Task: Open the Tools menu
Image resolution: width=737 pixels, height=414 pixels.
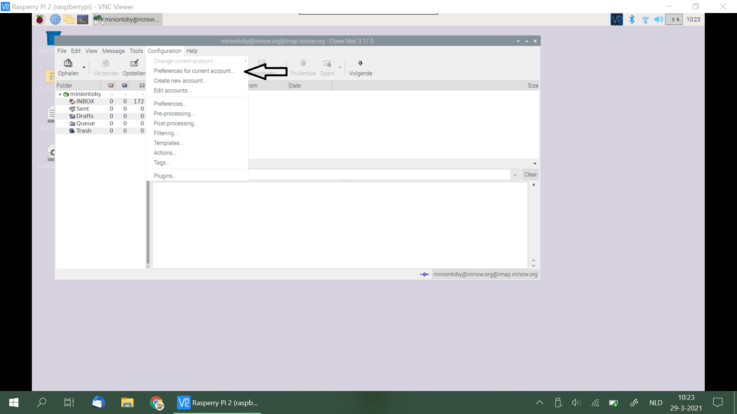Action: coord(136,51)
